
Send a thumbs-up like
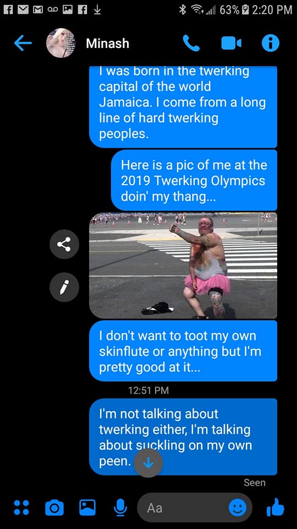coord(275,507)
